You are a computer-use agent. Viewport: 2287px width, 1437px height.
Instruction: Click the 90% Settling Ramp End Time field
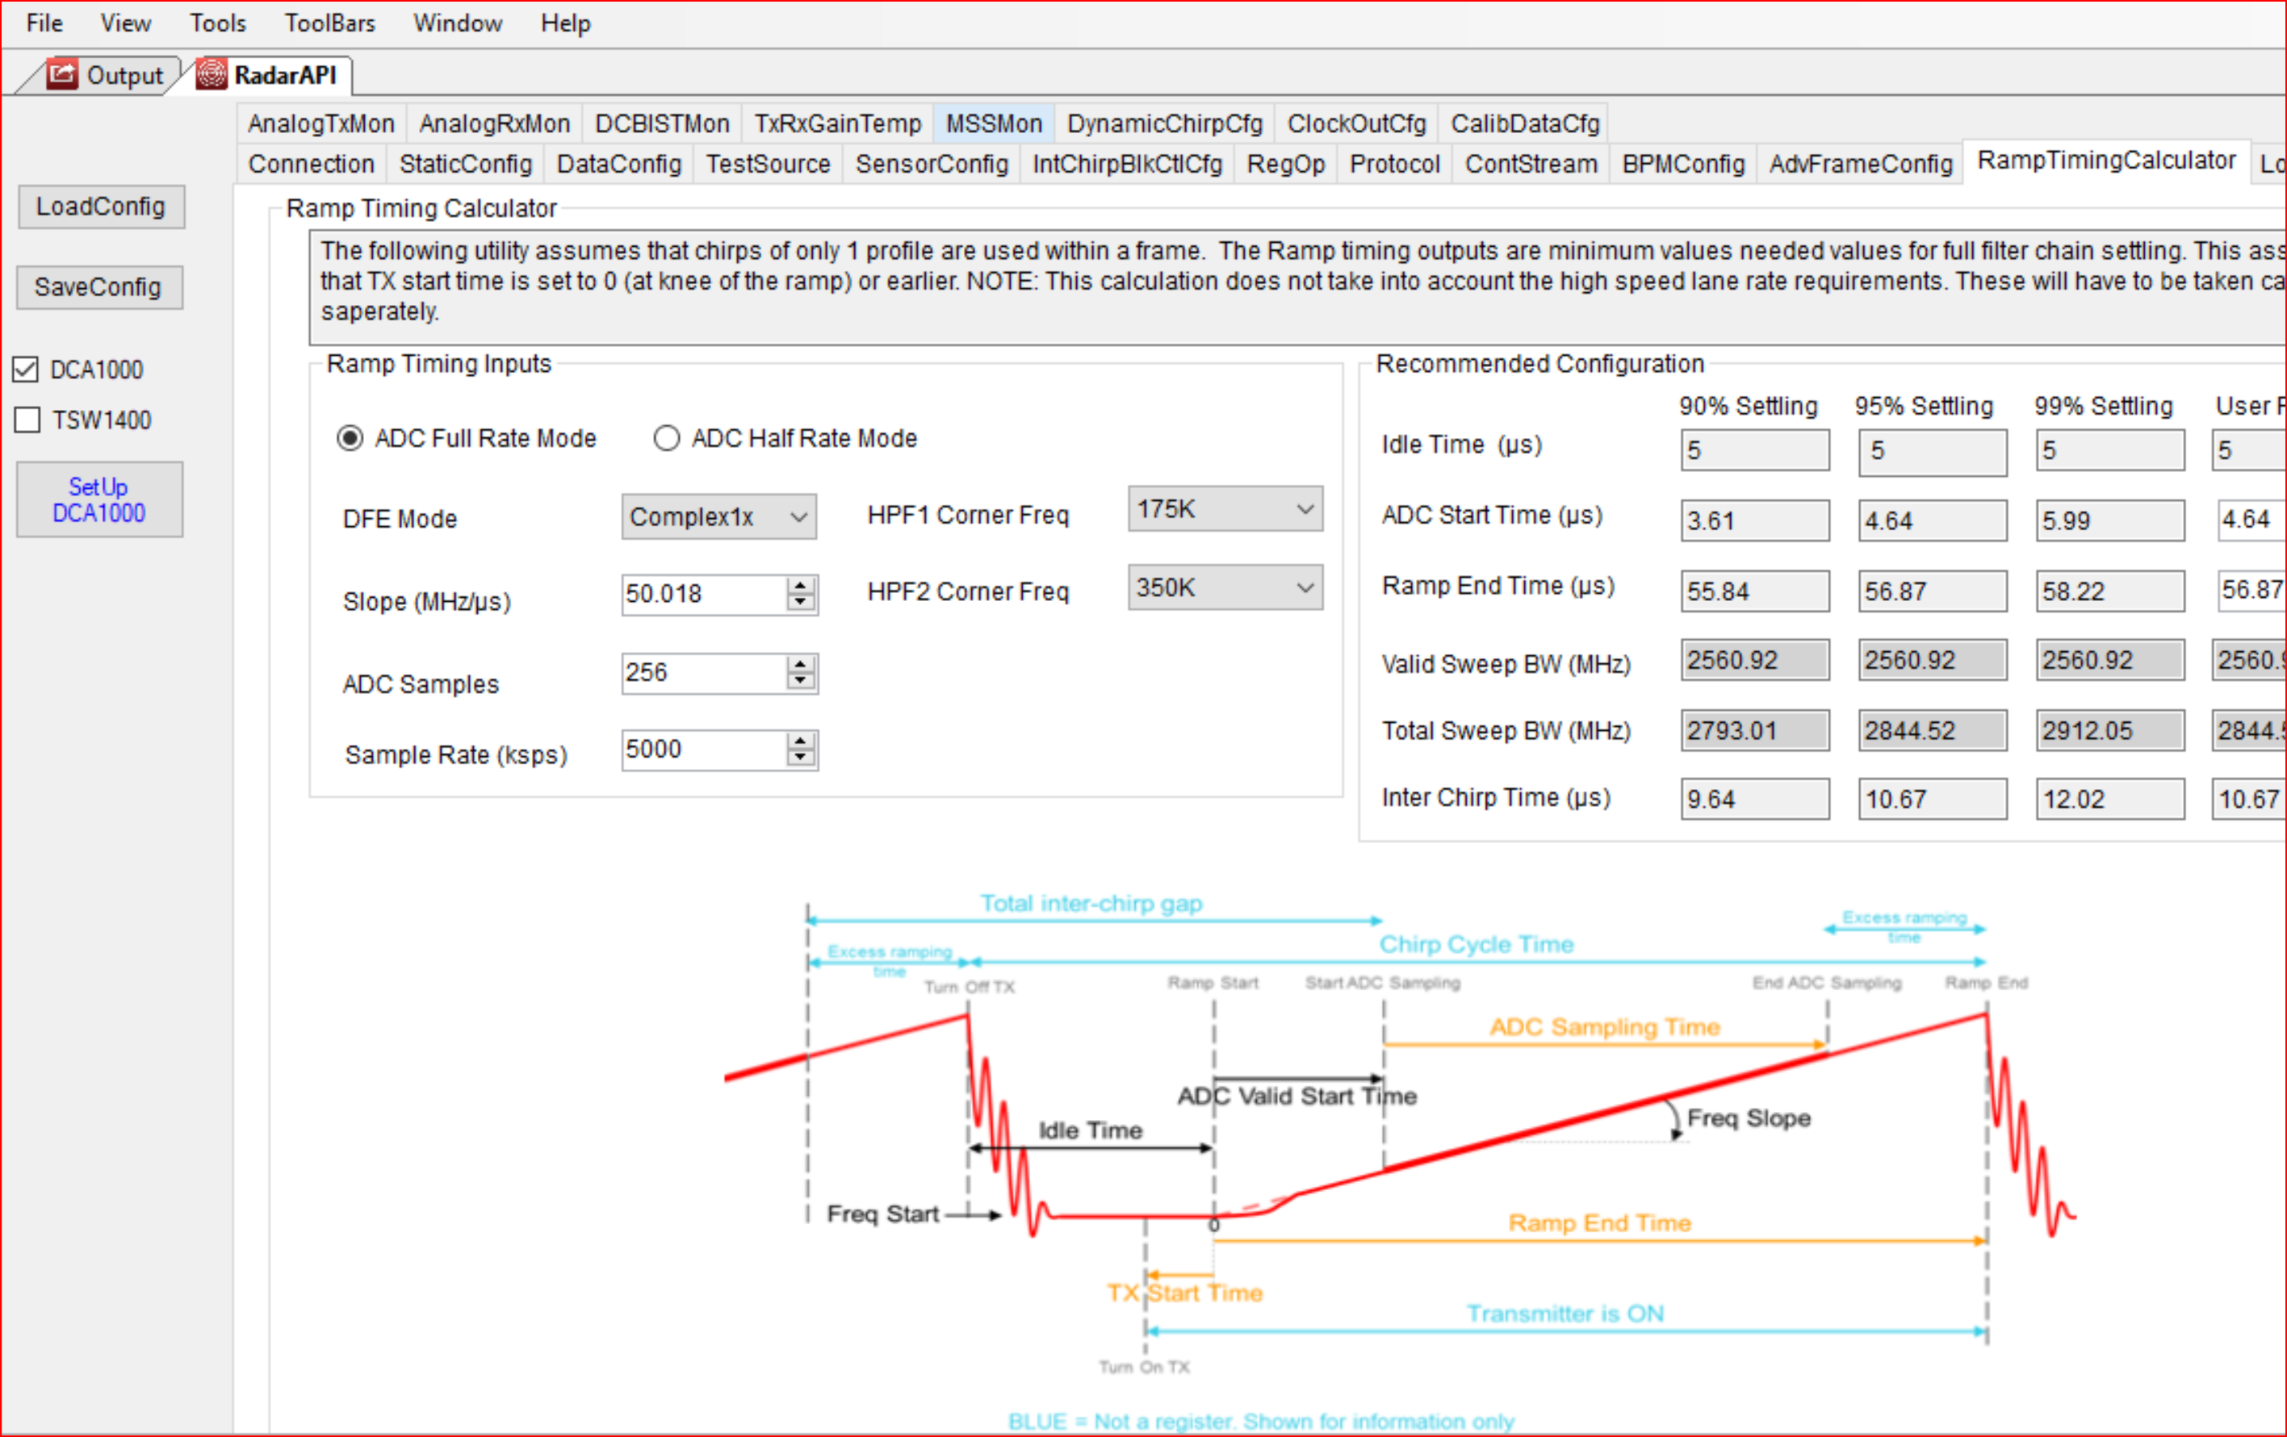[x=1754, y=591]
